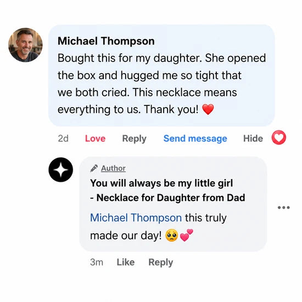
Task: Reply to the author's comment
Action: click(161, 262)
